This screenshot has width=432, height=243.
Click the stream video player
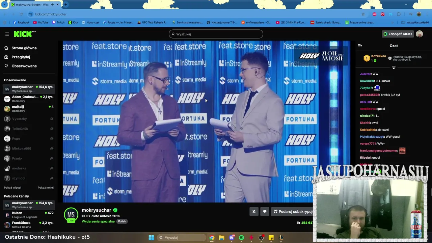pyautogui.click(x=206, y=122)
